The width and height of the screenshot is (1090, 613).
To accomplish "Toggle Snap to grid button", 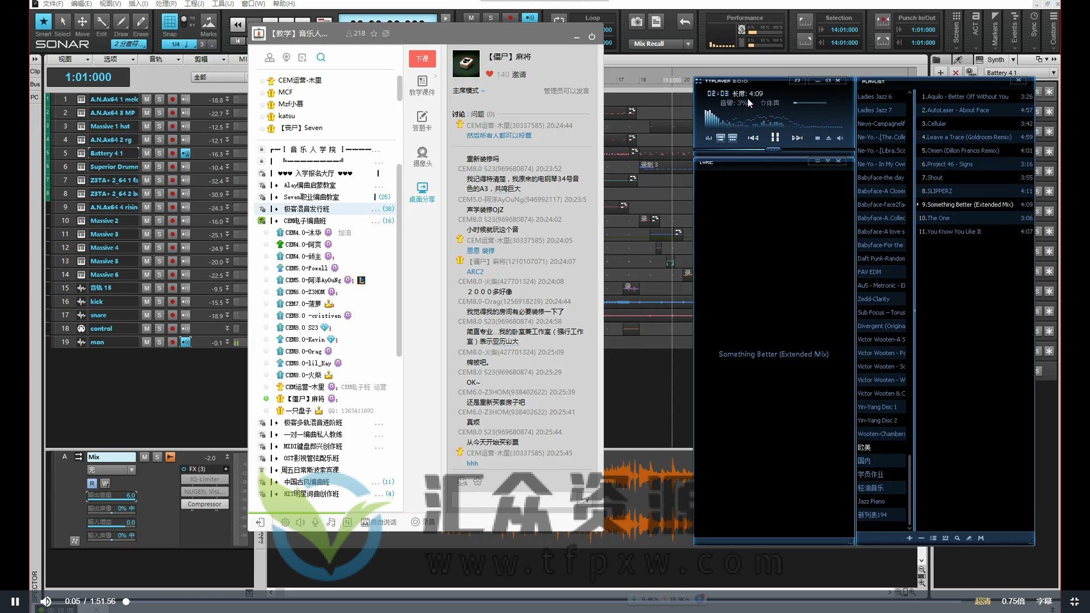I will click(169, 22).
